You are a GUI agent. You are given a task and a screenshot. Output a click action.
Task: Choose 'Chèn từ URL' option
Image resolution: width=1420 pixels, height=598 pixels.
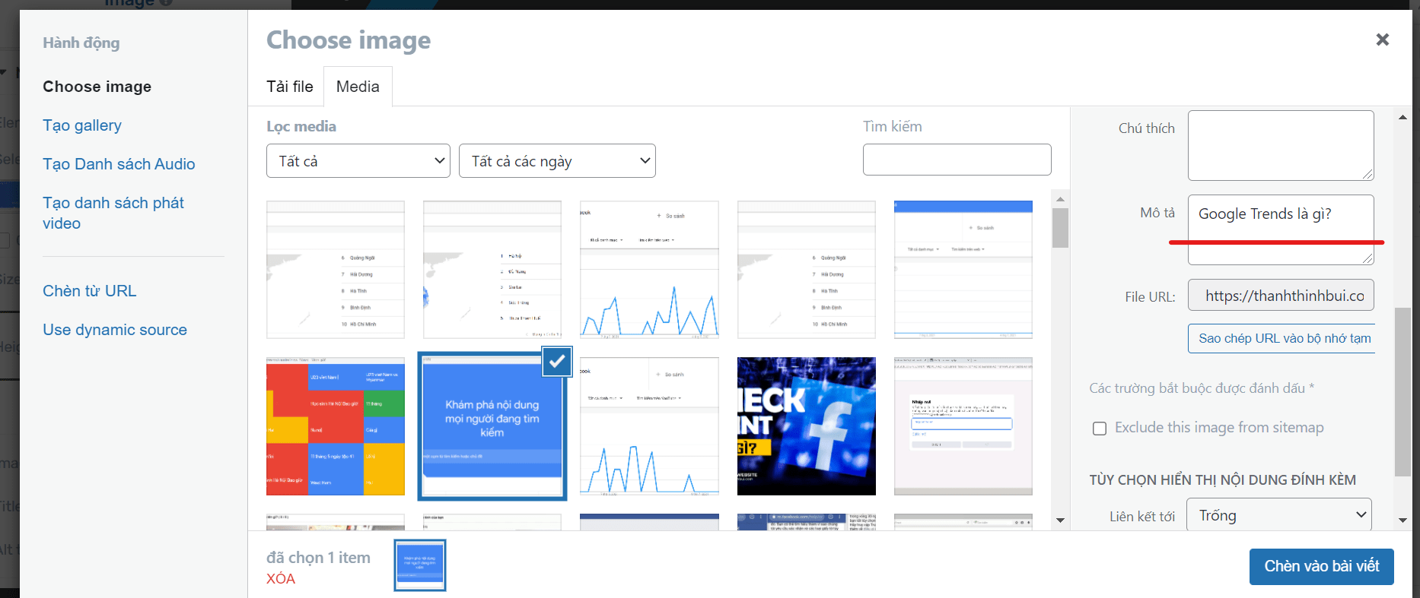point(90,291)
